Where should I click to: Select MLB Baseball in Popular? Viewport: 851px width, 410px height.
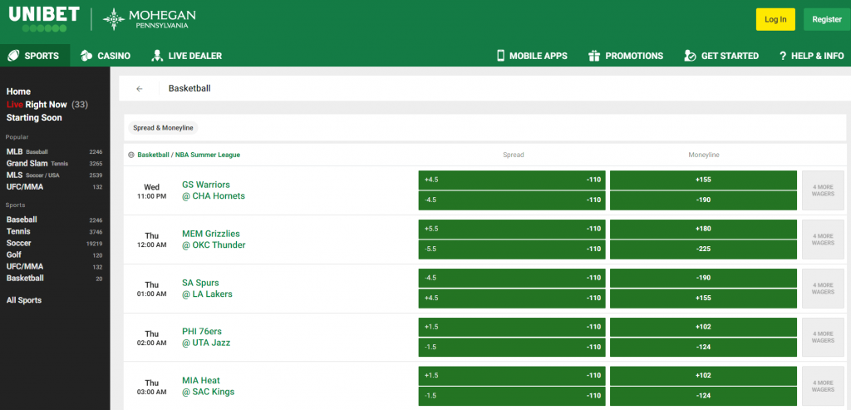[54, 151]
